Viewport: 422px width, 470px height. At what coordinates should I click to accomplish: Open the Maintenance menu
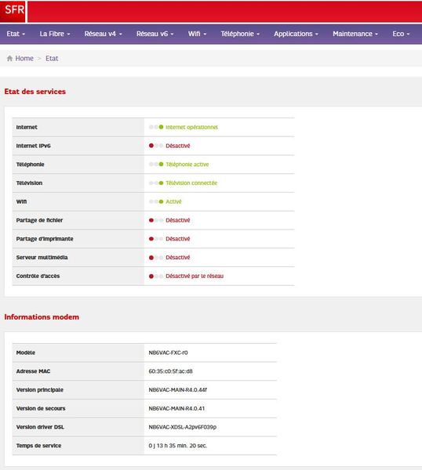point(355,34)
